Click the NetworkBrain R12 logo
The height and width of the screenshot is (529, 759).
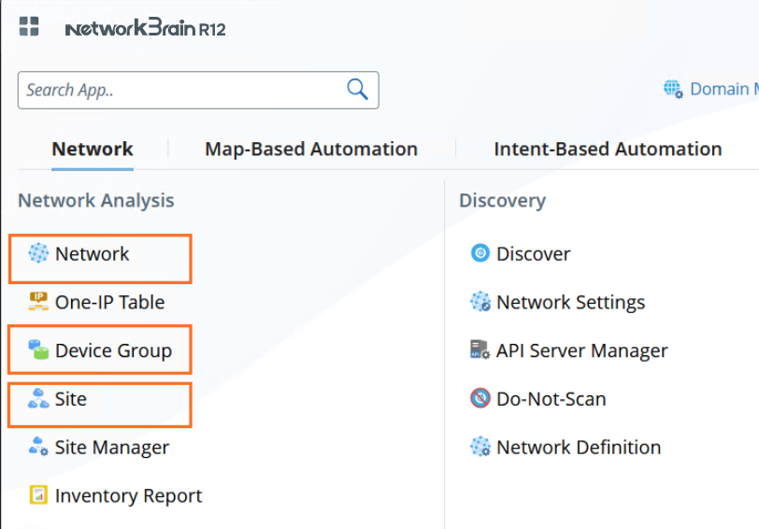pos(145,28)
